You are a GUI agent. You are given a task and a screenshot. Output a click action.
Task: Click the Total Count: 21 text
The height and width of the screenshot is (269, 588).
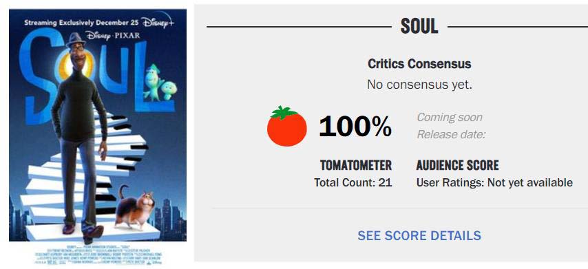coord(353,183)
